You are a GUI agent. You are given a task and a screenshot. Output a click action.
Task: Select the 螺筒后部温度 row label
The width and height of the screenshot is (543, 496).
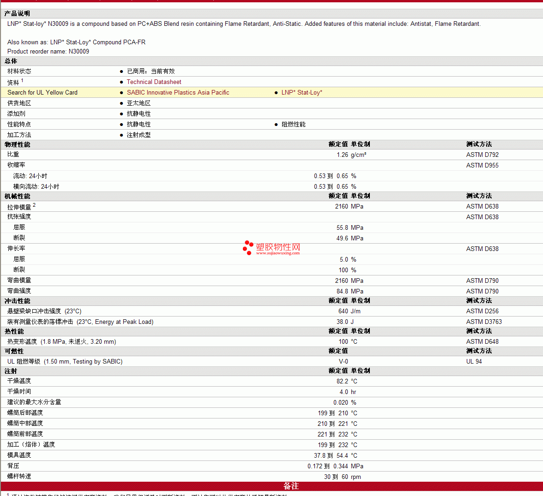tap(25, 412)
